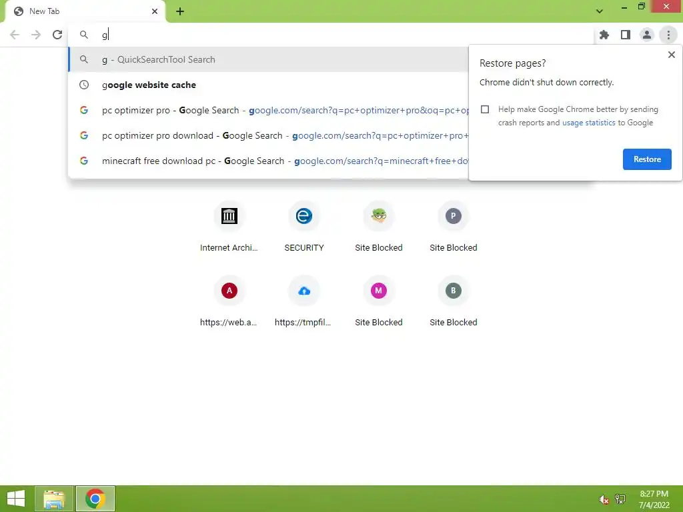Click the search icon in address bar
This screenshot has width=683, height=512.
point(84,35)
